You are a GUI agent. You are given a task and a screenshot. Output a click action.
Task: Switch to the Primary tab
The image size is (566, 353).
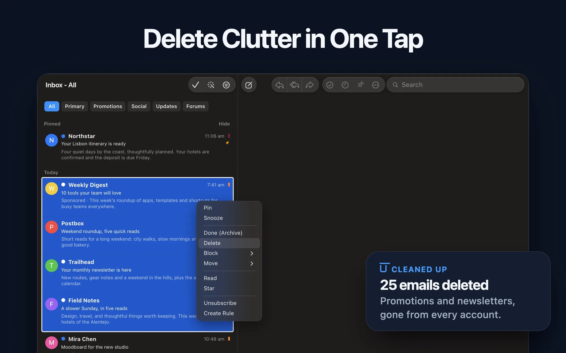tap(75, 106)
